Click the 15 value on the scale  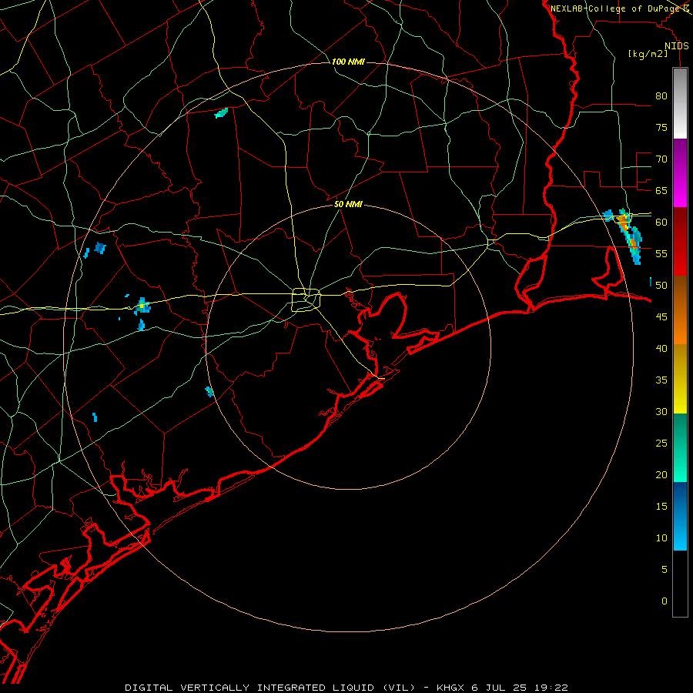(x=661, y=507)
